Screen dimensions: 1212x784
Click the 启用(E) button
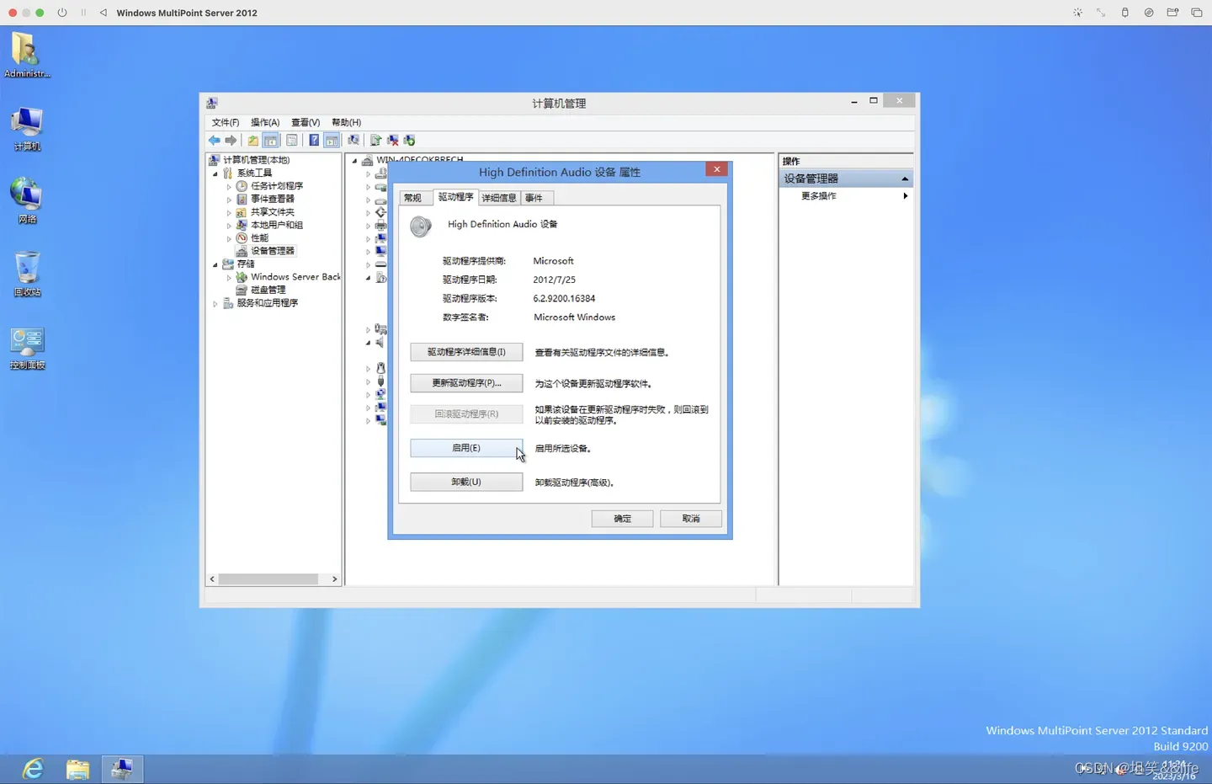(x=466, y=448)
